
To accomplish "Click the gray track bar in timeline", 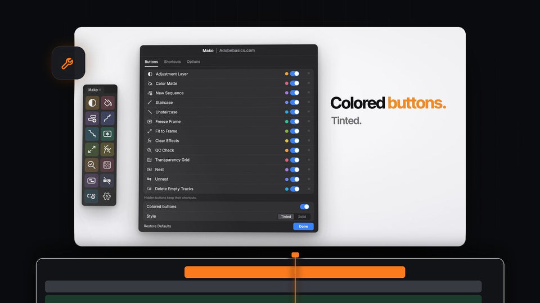I will tap(263, 287).
